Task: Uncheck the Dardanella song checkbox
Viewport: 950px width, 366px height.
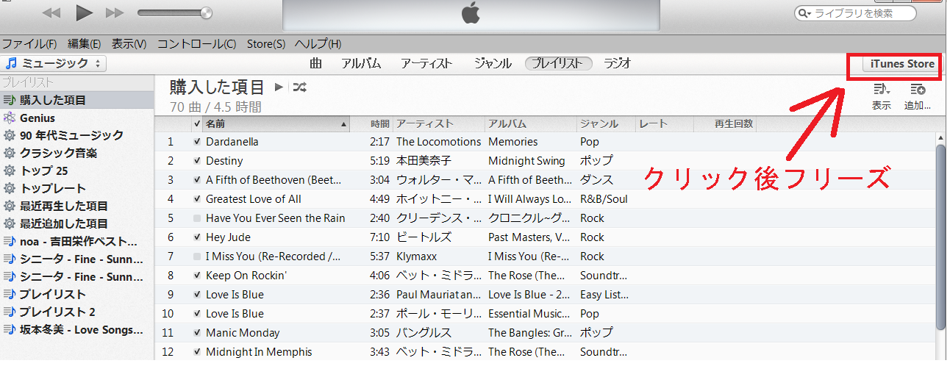Action: (x=196, y=142)
